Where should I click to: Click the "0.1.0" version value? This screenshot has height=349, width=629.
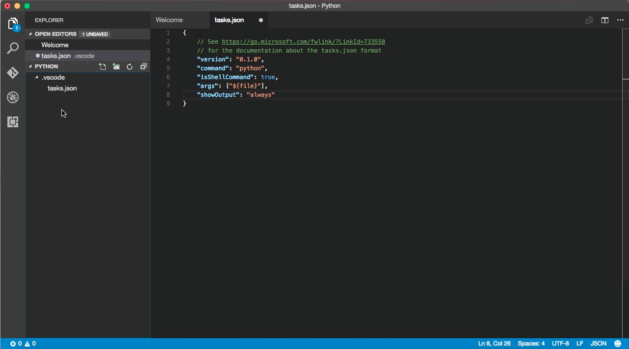point(248,59)
